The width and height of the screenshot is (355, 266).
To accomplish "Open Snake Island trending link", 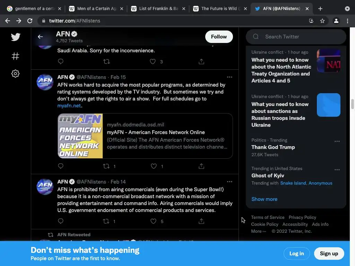I will pos(293,183).
